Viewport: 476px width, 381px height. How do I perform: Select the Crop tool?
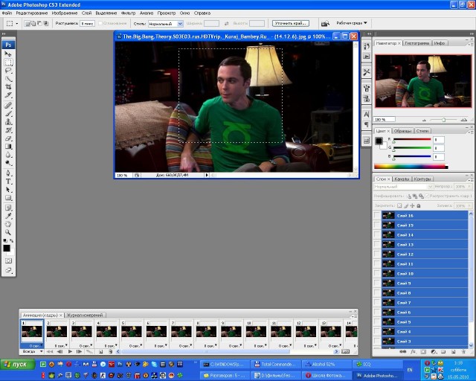[8, 87]
